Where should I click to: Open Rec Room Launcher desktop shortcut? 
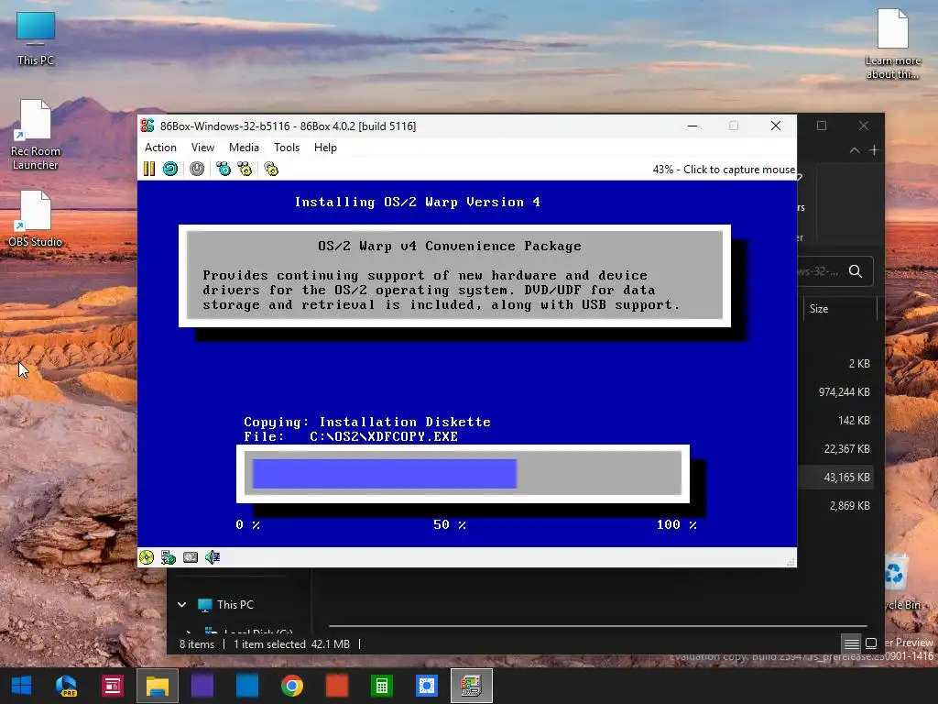click(36, 135)
